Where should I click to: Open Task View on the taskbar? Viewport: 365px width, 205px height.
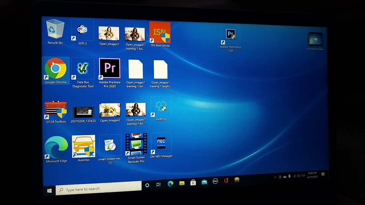click(x=159, y=184)
